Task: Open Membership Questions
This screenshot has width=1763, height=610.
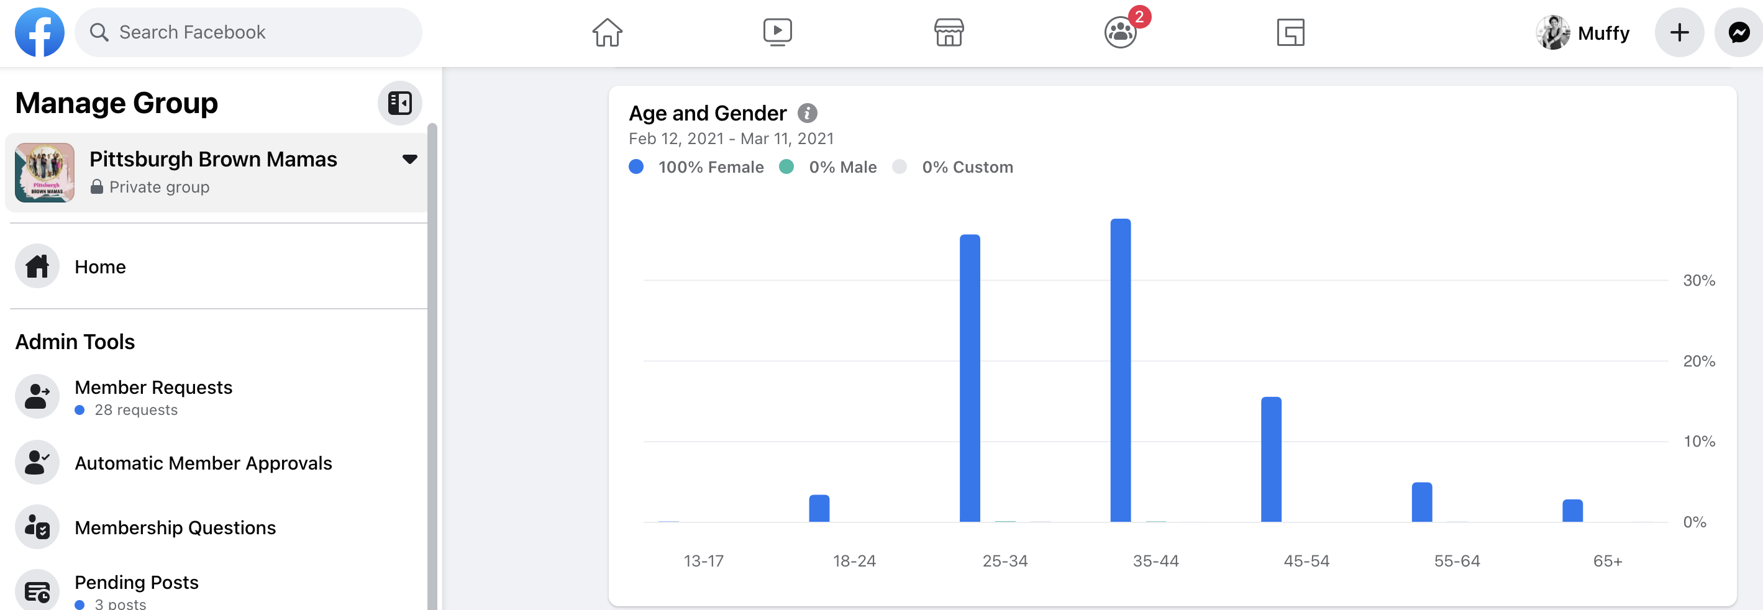Action: click(x=216, y=527)
